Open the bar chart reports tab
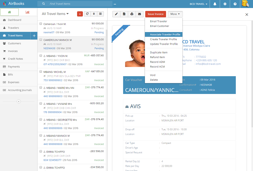 (28, 12)
